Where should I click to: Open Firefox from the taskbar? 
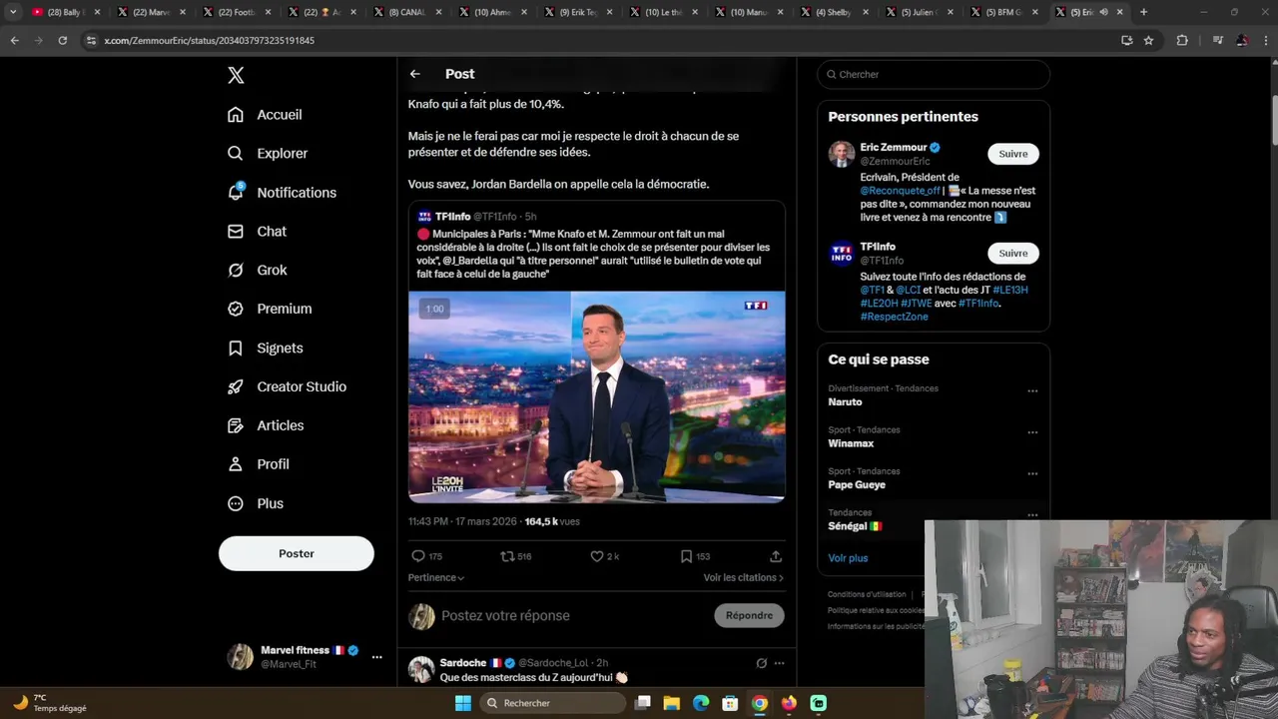789,703
